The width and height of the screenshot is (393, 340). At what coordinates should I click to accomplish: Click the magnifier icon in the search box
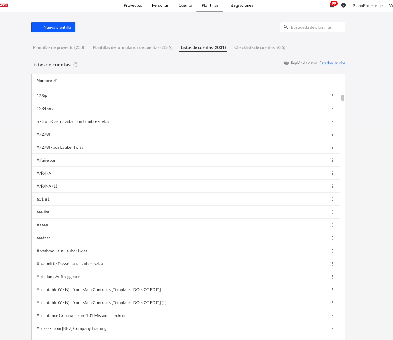coord(285,27)
